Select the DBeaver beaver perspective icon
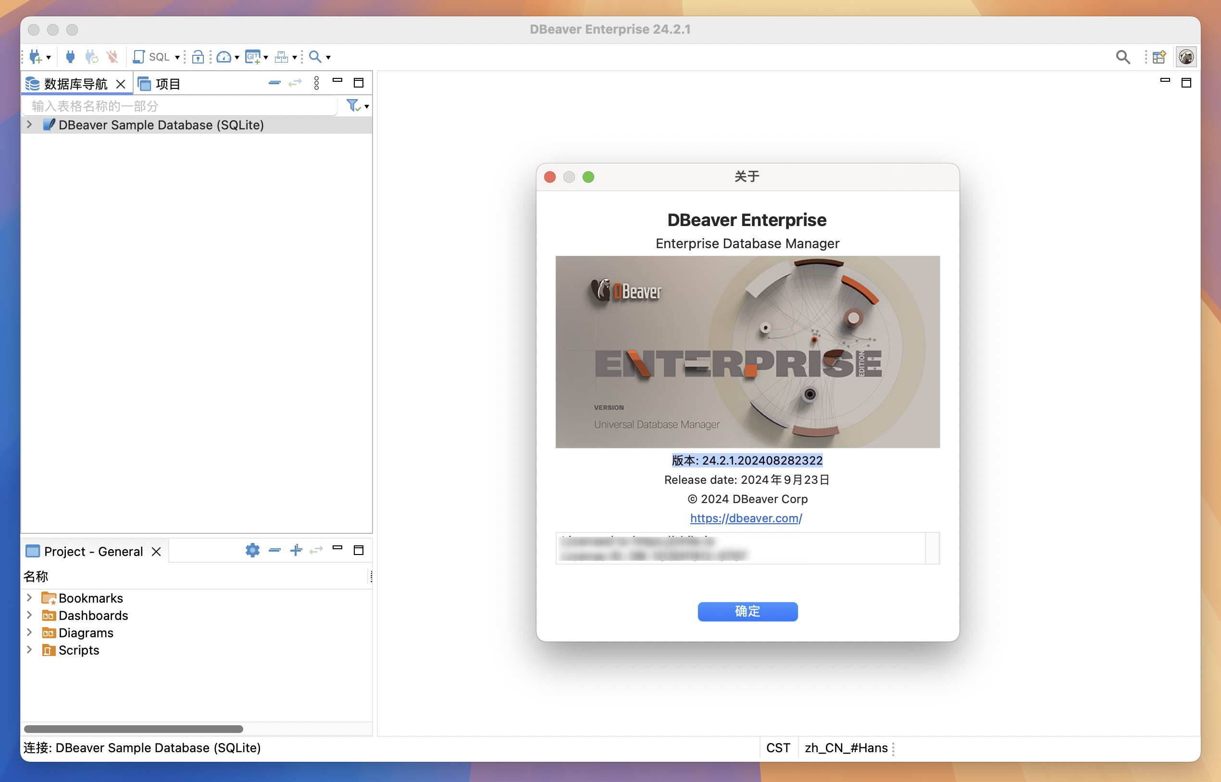The image size is (1221, 782). (1186, 57)
